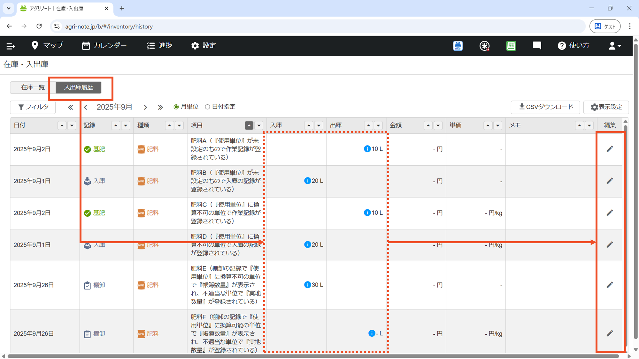Image resolution: width=639 pixels, height=359 pixels.
Task: Sort 金額 column descending
Action: 438,126
